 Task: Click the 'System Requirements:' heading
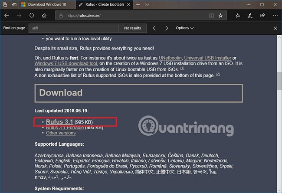(x=59, y=189)
